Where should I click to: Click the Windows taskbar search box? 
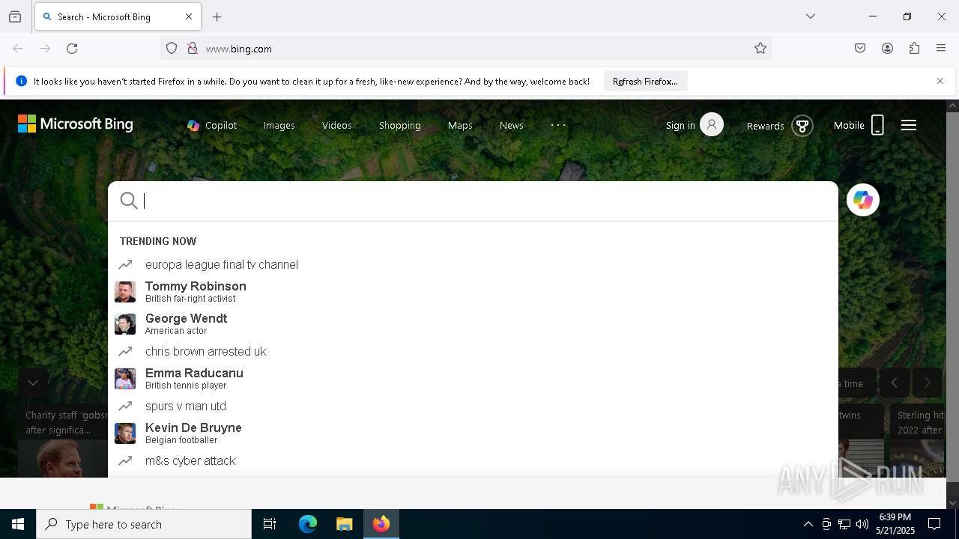pos(144,524)
